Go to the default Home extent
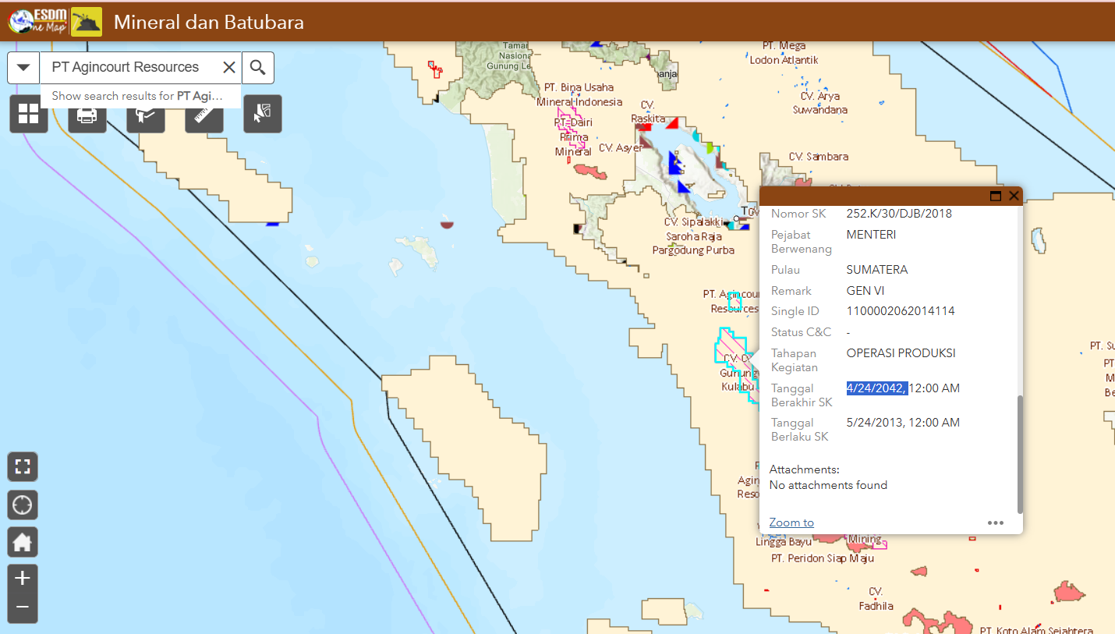 pyautogui.click(x=23, y=542)
